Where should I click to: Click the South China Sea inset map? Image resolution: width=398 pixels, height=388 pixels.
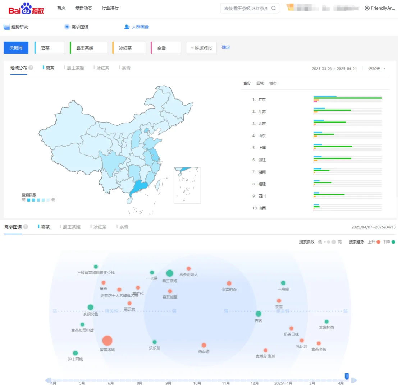pos(187,185)
